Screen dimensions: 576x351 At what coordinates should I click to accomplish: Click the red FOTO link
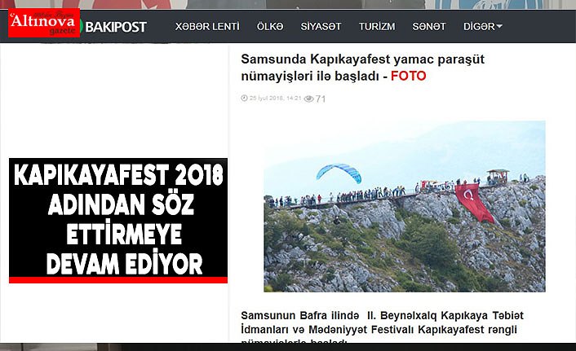point(408,76)
